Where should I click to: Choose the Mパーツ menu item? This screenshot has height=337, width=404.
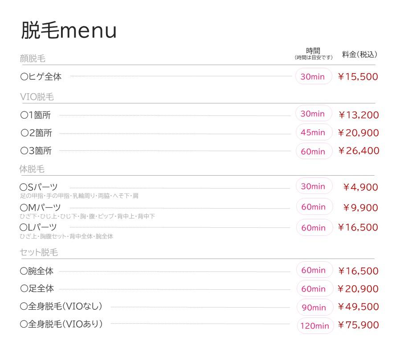coord(41,208)
